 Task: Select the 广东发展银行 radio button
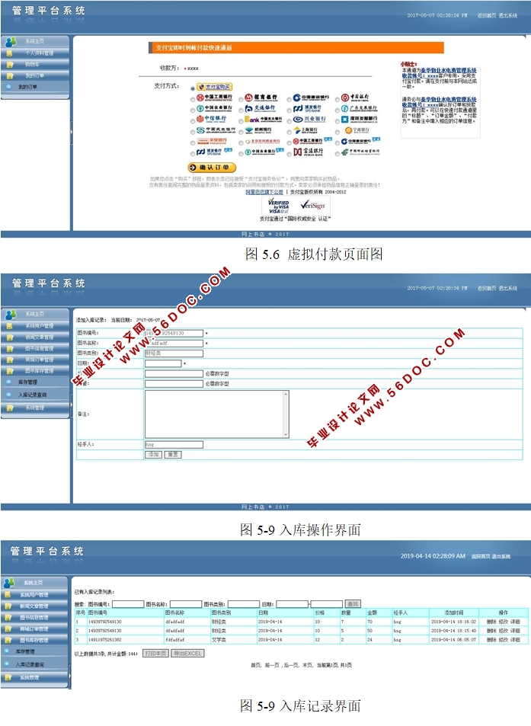point(337,110)
